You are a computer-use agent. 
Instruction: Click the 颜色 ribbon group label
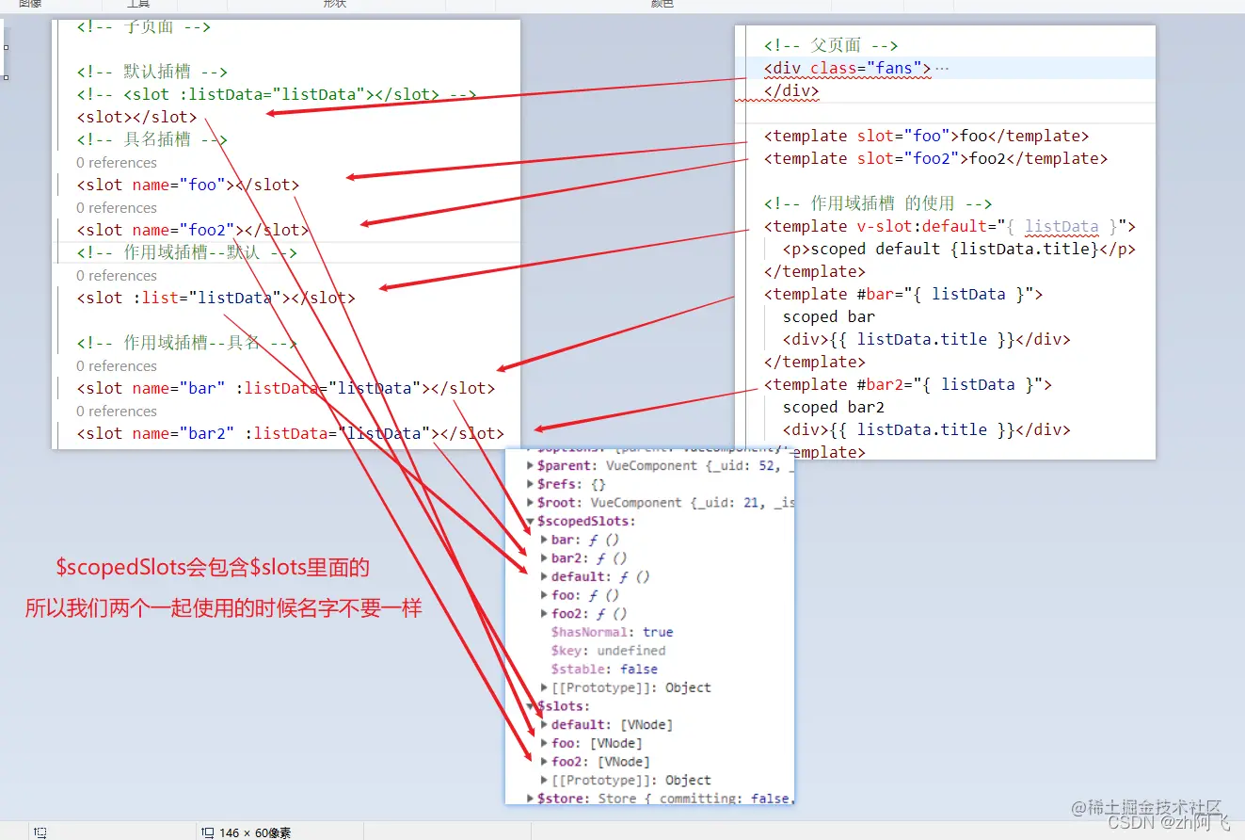662,4
